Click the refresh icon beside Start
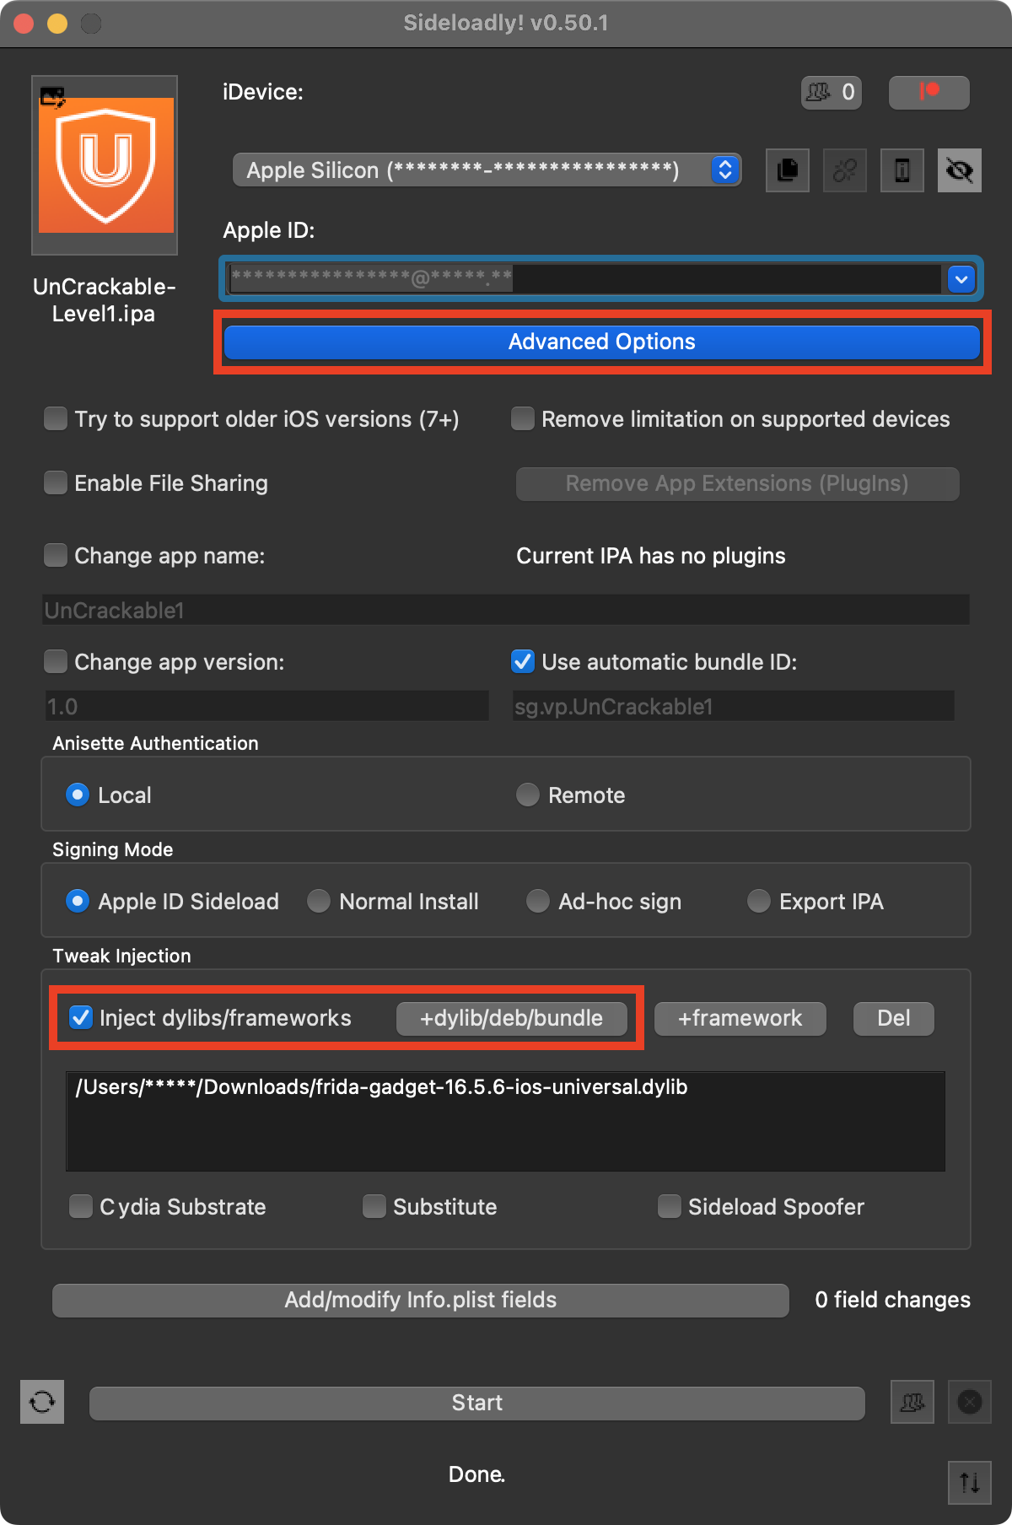Screen dimensions: 1012x1525 (x=42, y=1402)
